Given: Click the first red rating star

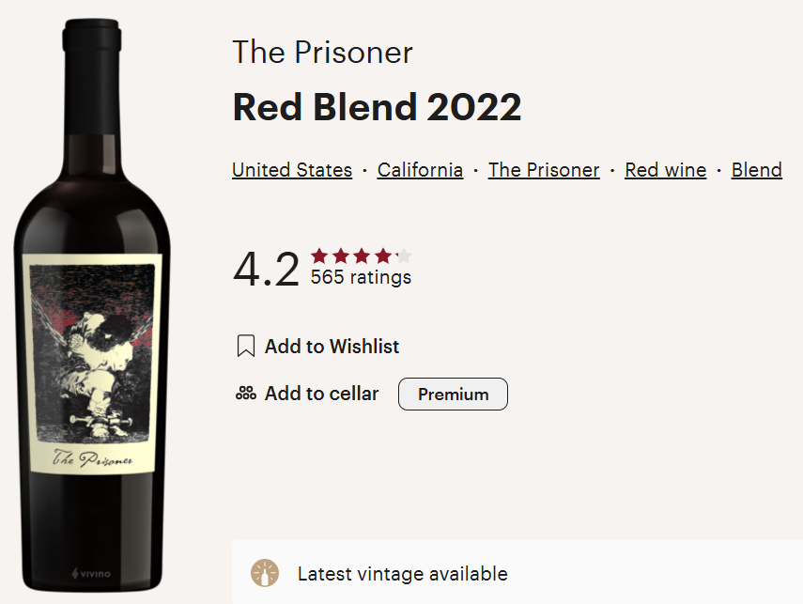Looking at the screenshot, I should point(319,256).
